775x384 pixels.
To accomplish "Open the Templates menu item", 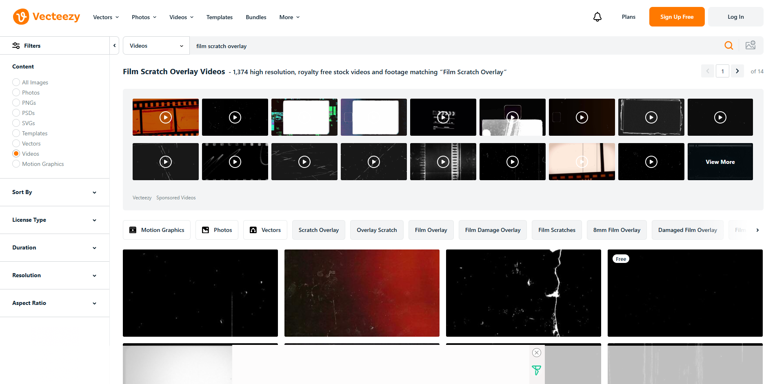I will coord(220,17).
